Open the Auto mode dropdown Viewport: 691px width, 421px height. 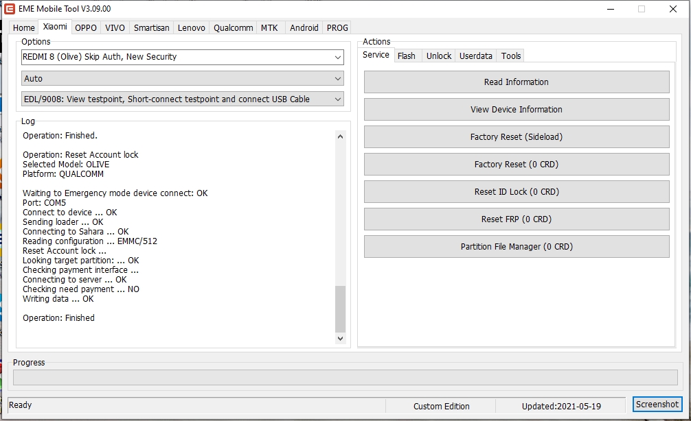[x=183, y=79]
